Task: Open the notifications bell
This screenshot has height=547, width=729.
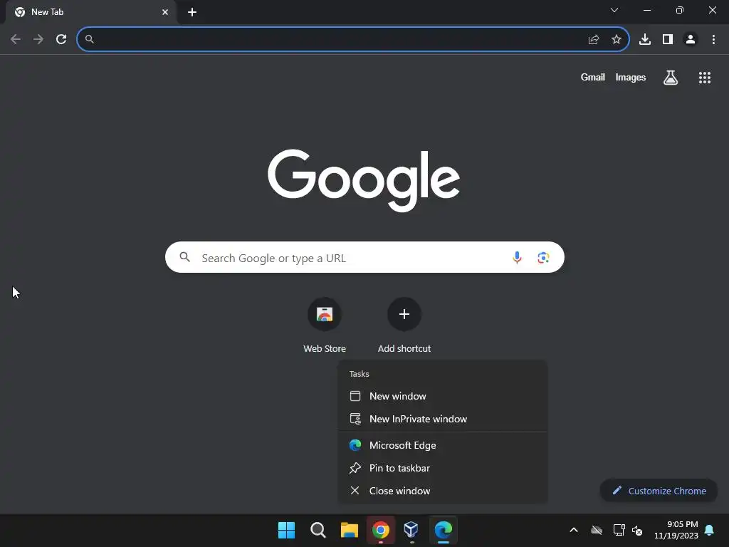Action: coord(710,530)
